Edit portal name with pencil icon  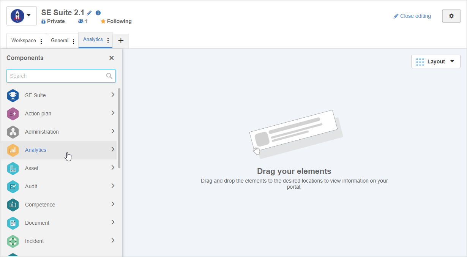click(89, 13)
